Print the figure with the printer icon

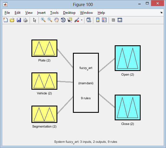pos(25,20)
